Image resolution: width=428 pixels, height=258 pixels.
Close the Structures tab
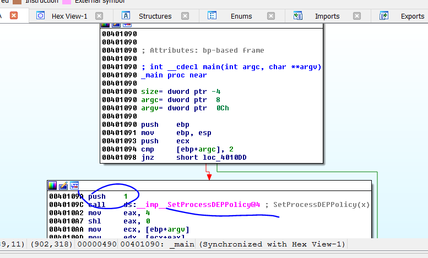tap(185, 16)
